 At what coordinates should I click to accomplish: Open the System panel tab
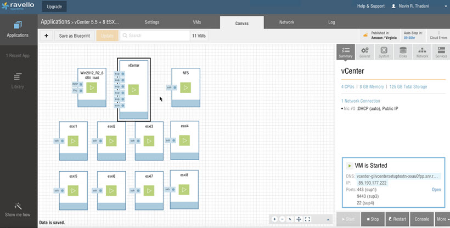[384, 52]
